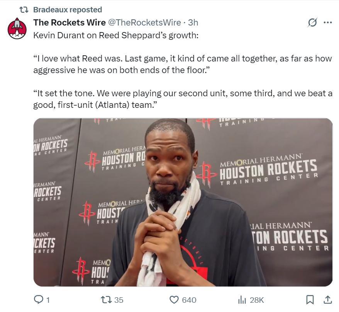This screenshot has width=339, height=312.
Task: Click The Rockets Wire display name
Action: 69,23
